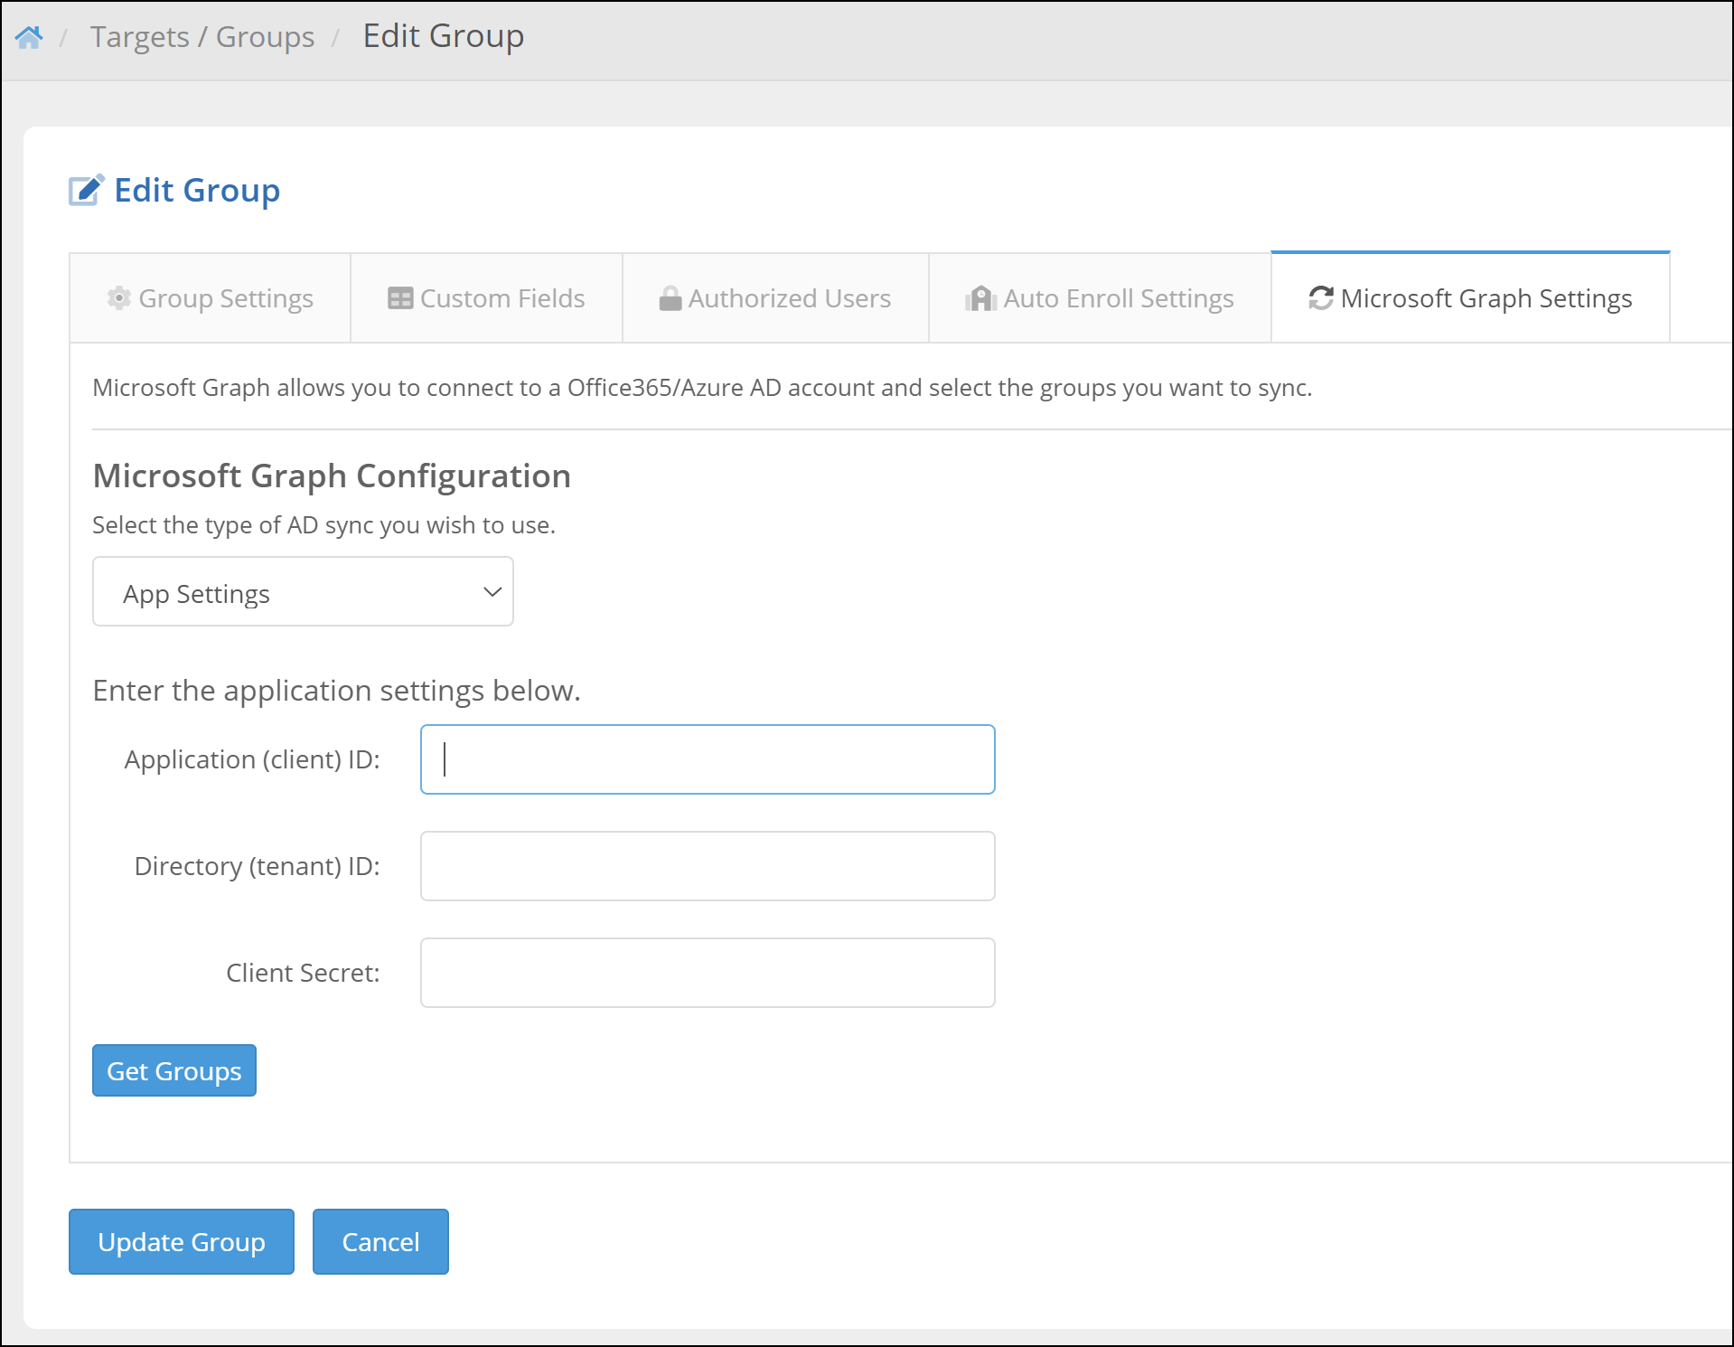Focus the Application (client) ID field
This screenshot has height=1347, width=1734.
(x=708, y=759)
